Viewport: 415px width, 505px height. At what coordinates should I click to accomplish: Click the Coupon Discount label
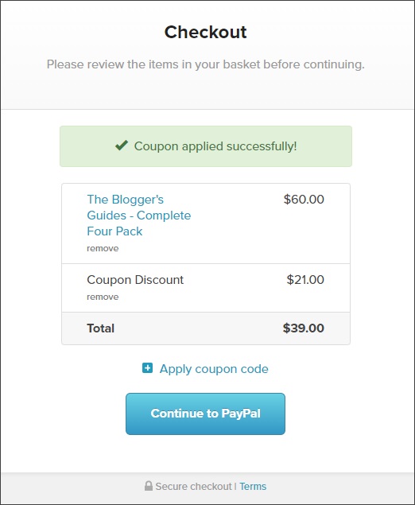(x=135, y=280)
